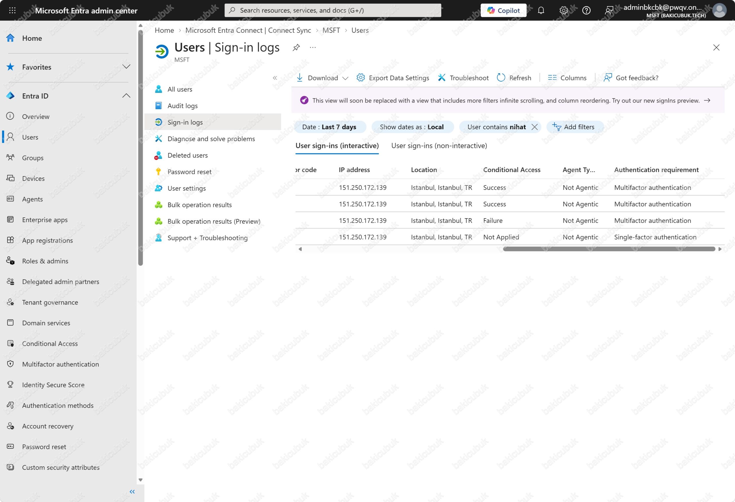Open the settings gear in header
The image size is (735, 502).
click(x=563, y=10)
